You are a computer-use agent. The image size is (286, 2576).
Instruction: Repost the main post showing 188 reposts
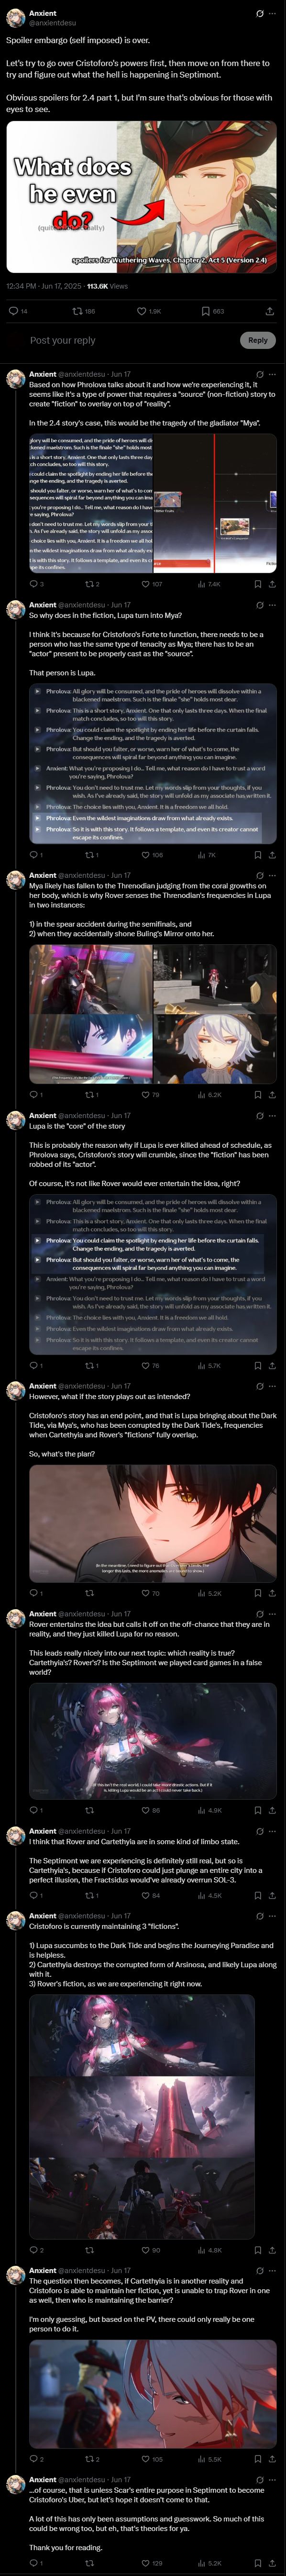click(84, 311)
